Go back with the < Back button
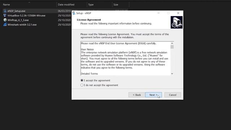Screen dimensions: 231x130 coord(137,95)
